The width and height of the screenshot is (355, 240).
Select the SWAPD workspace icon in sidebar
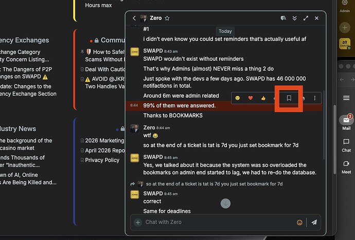click(345, 44)
